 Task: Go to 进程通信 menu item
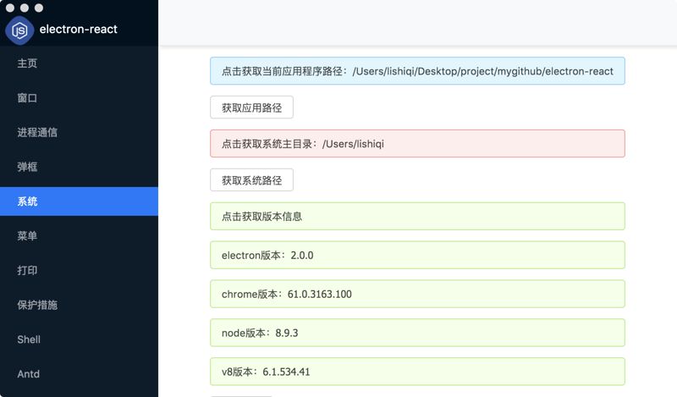point(79,132)
